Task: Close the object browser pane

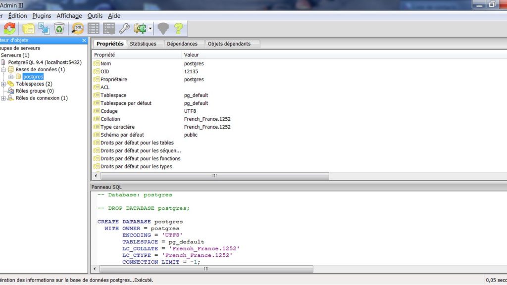Action: 84,41
